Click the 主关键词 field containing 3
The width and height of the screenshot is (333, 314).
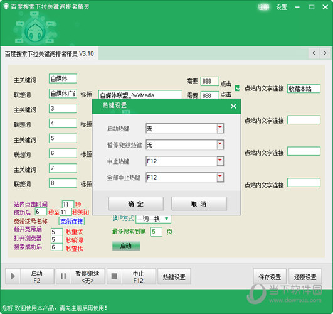coord(63,108)
